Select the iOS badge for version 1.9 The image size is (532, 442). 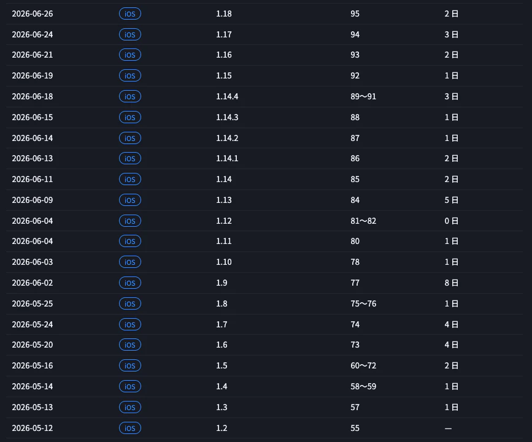coord(130,283)
